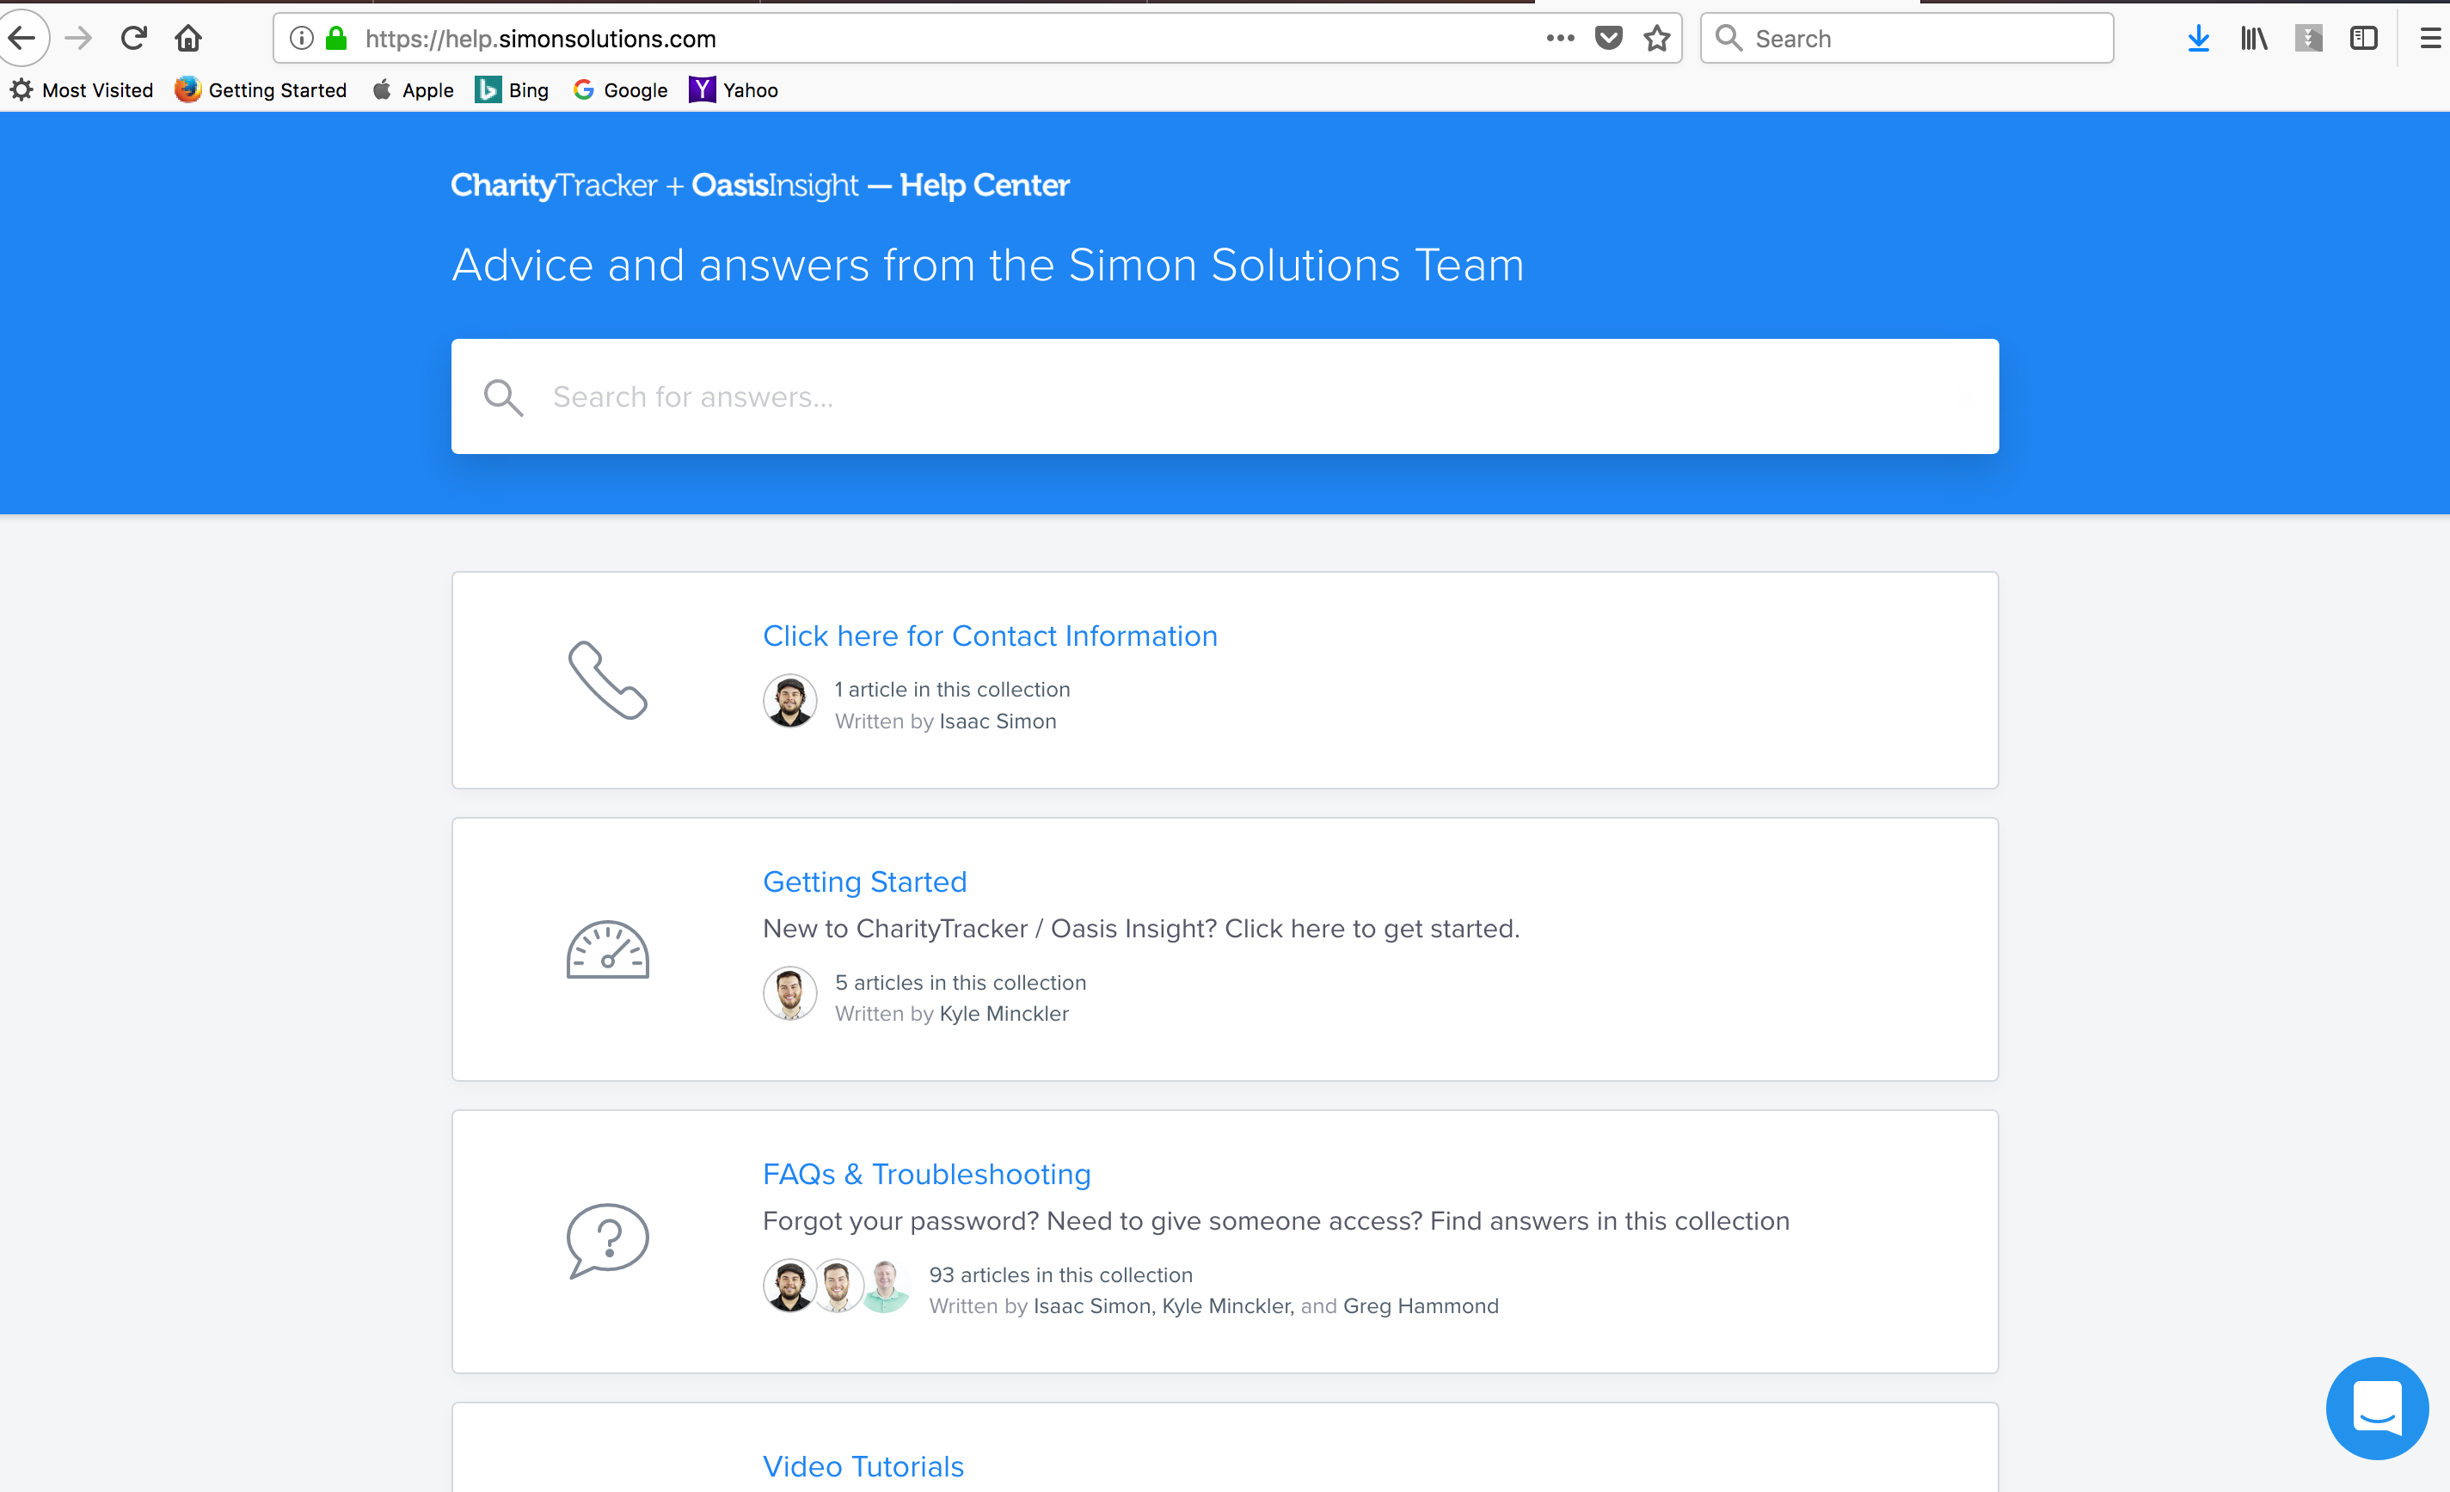Viewport: 2450px width, 1492px height.
Task: Open the Video Tutorials collection
Action: [x=863, y=1466]
